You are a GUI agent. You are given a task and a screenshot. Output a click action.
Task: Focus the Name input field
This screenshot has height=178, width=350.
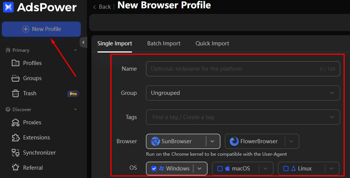243,69
